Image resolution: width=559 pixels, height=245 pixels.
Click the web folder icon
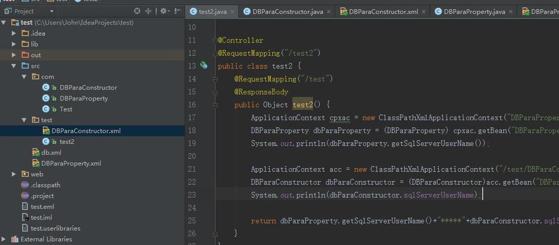coord(25,174)
